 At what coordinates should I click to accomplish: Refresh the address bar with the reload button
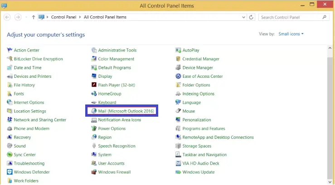251,17
